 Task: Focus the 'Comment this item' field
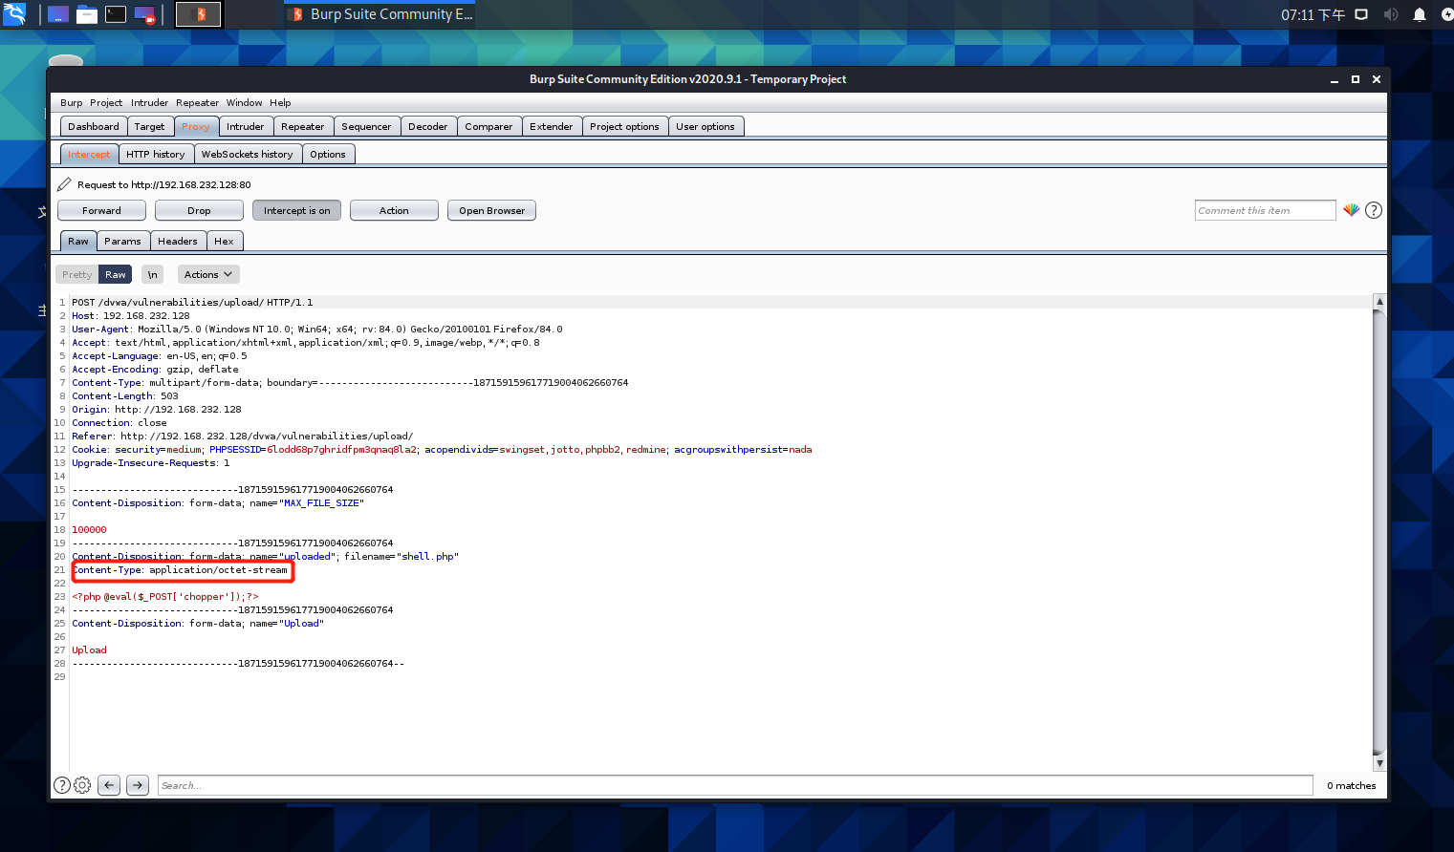pyautogui.click(x=1265, y=210)
